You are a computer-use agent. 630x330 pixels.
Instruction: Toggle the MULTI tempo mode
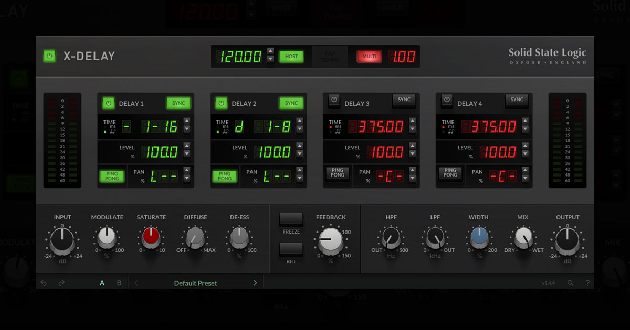[370, 56]
